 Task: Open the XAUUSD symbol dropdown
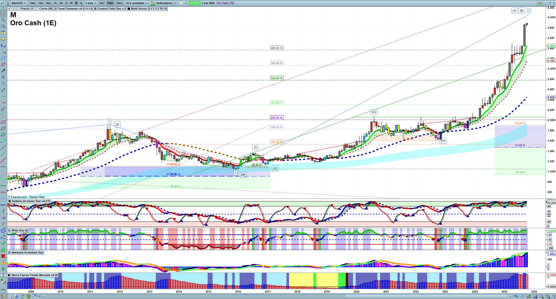pos(19,3)
